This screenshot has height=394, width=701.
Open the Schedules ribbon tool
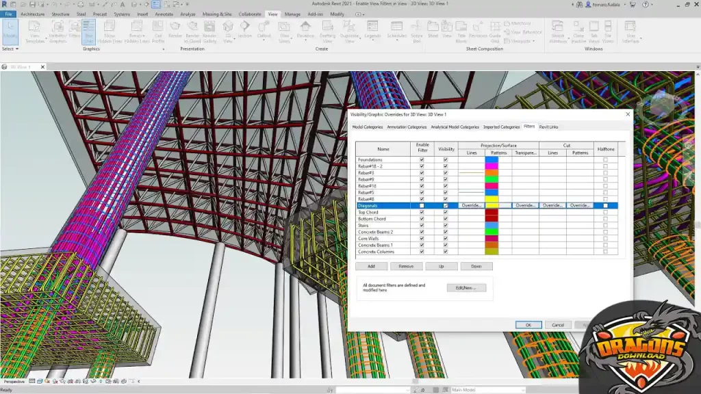(396, 31)
